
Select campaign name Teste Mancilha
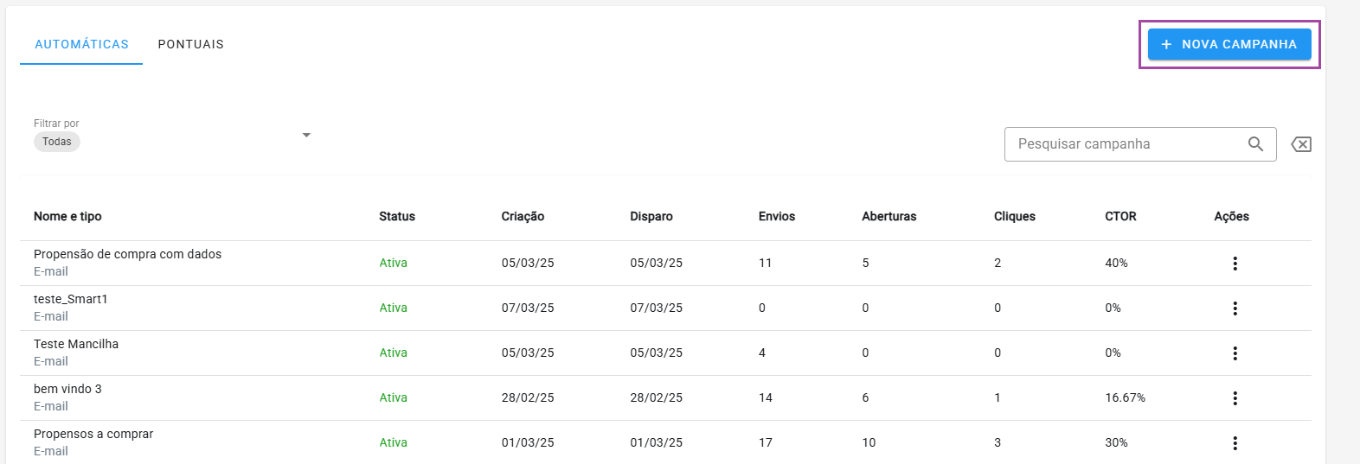[x=76, y=344]
